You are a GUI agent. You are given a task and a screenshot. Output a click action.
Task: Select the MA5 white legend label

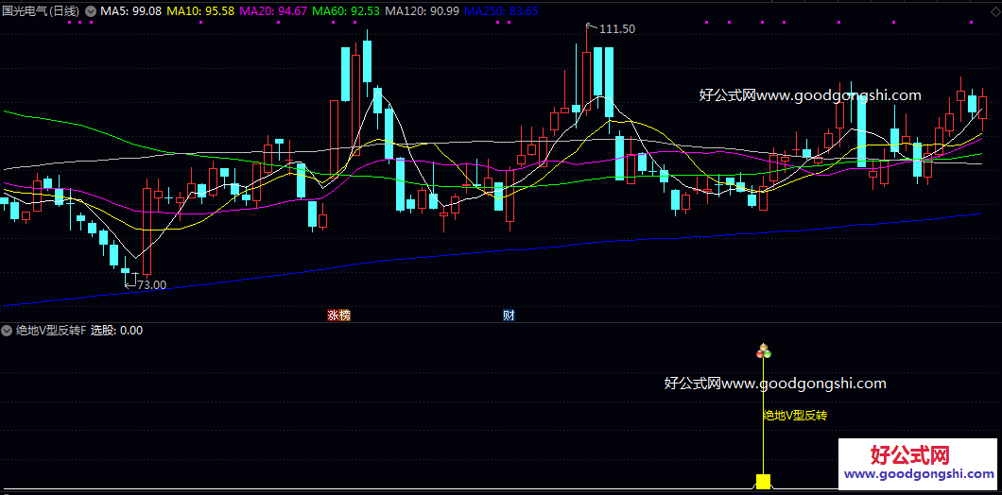(130, 10)
